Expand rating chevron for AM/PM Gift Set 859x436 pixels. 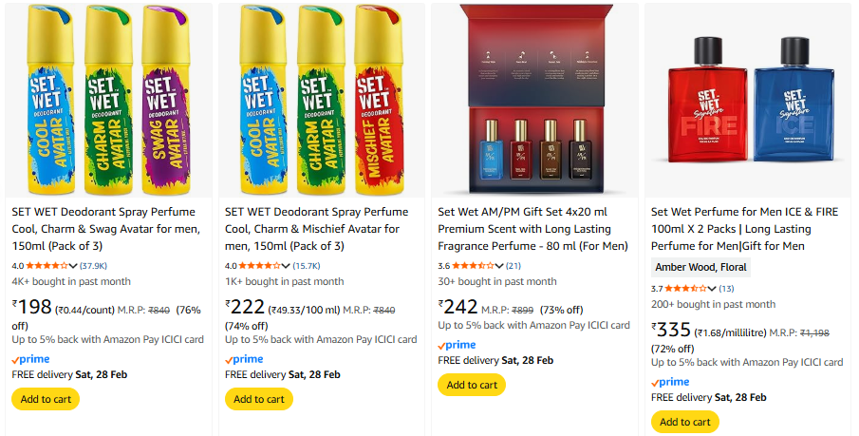(x=499, y=265)
